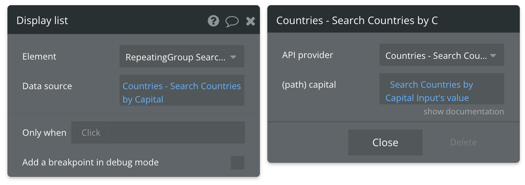The image size is (525, 185).
Task: Edit the Data source expression
Action: pyautogui.click(x=182, y=90)
